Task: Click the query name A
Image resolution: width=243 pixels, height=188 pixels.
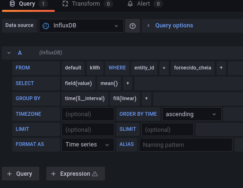Action: click(20, 53)
